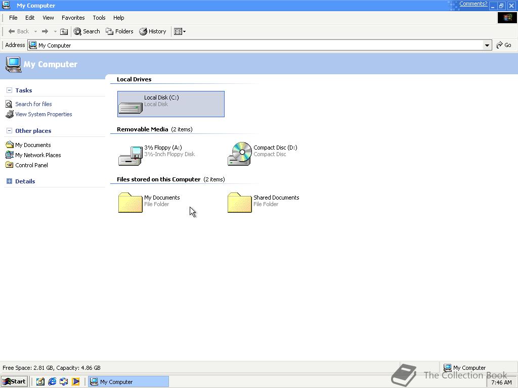Launch Windows Media Player from Quick Launch
Image resolution: width=518 pixels, height=388 pixels.
coord(76,382)
